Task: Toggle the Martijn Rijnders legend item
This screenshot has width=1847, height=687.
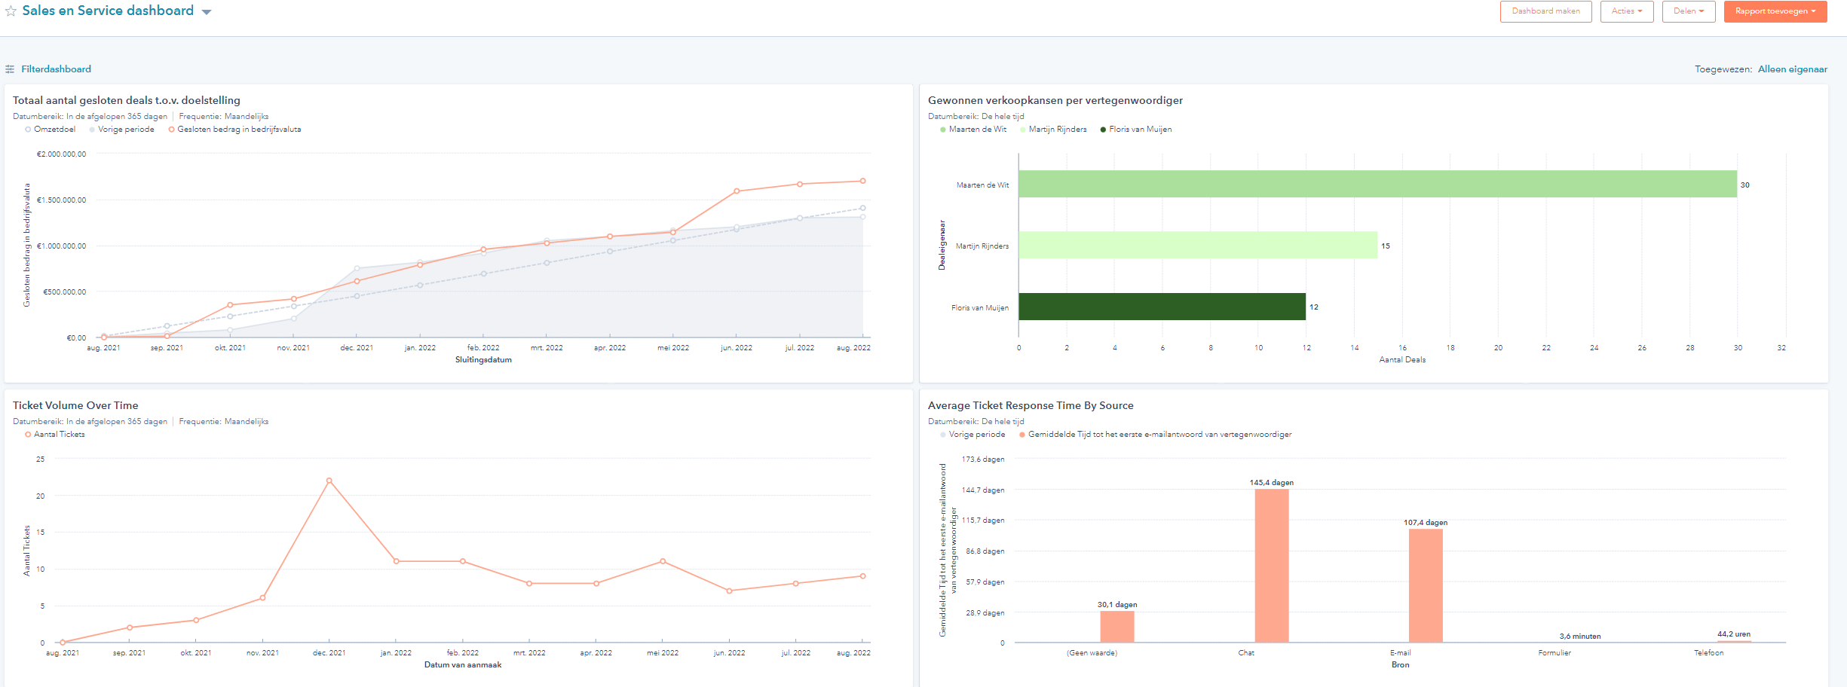Action: pos(1057,129)
